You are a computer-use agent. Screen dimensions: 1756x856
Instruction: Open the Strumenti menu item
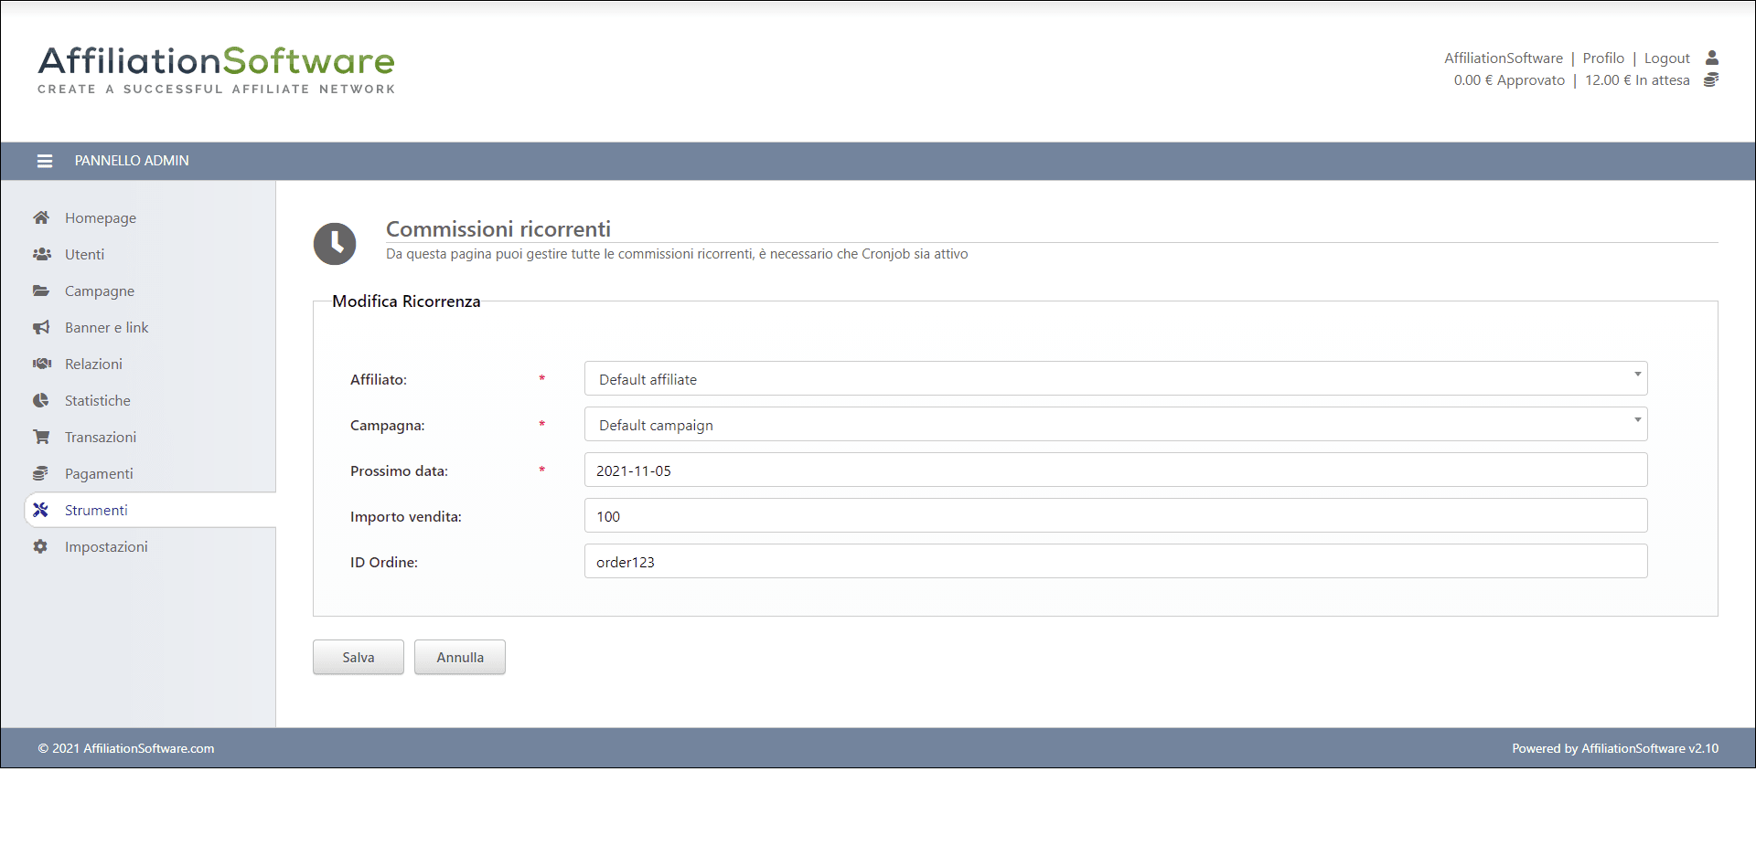96,510
